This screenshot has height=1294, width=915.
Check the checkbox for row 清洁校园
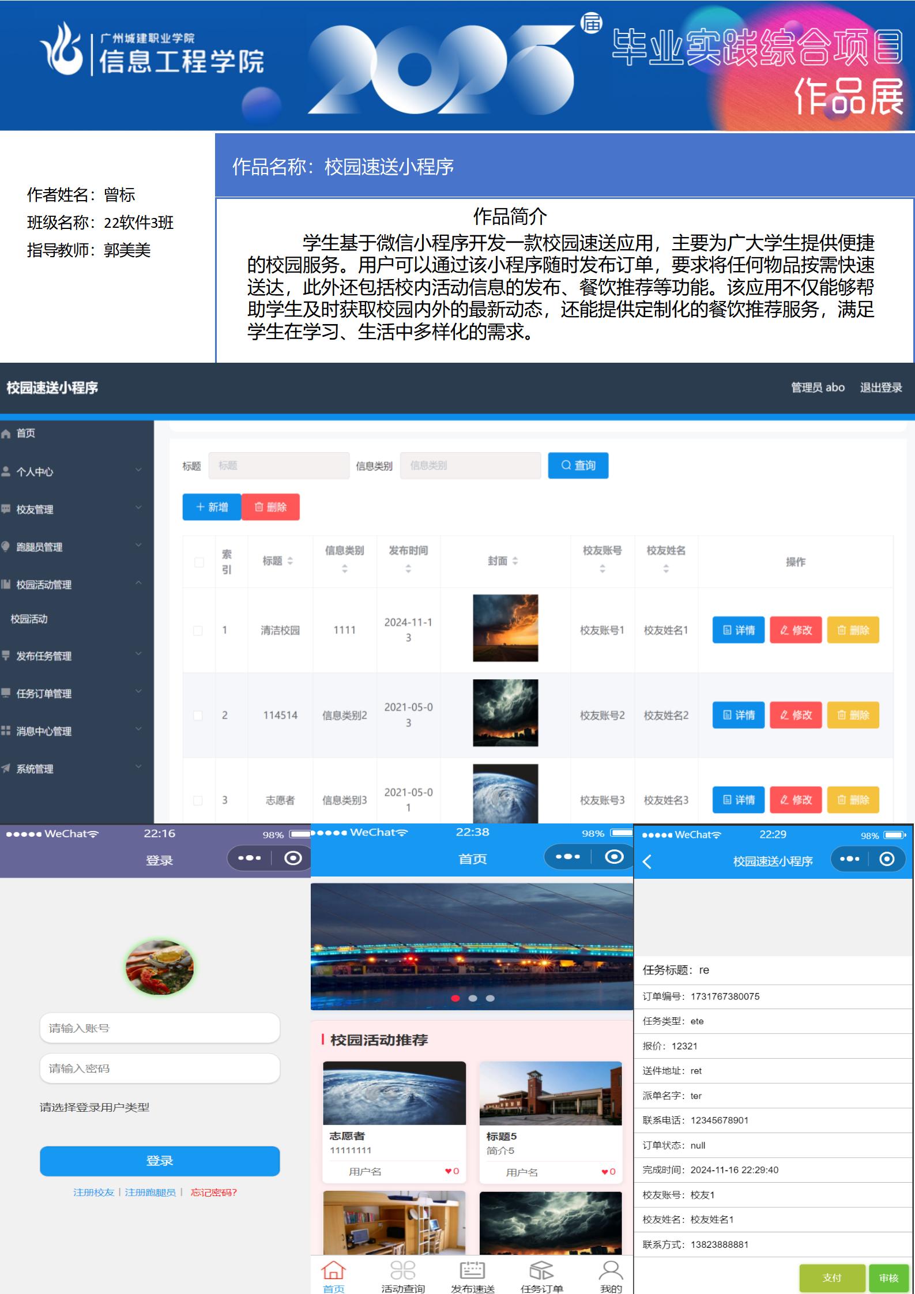tap(198, 630)
